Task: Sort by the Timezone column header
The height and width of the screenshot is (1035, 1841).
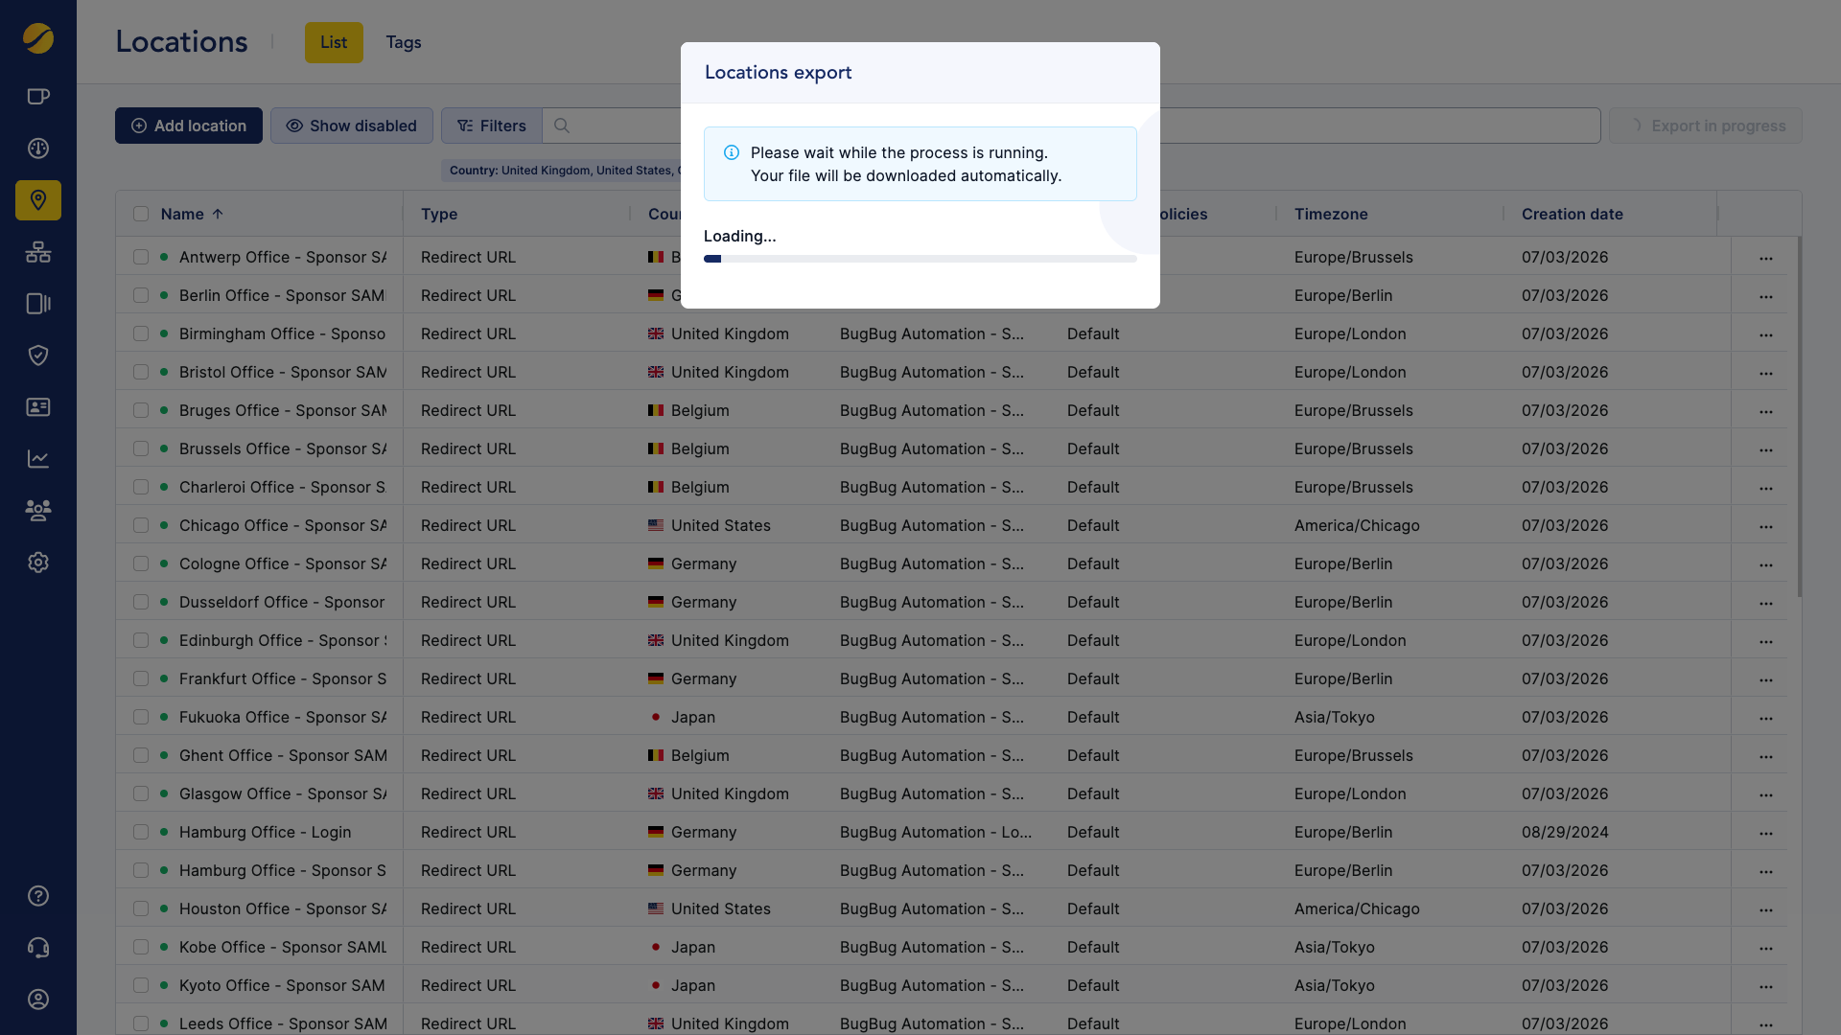Action: [x=1331, y=214]
